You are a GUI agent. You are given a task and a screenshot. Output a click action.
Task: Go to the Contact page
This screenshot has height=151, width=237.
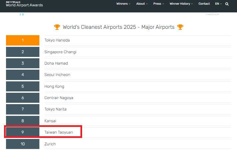pos(204,4)
